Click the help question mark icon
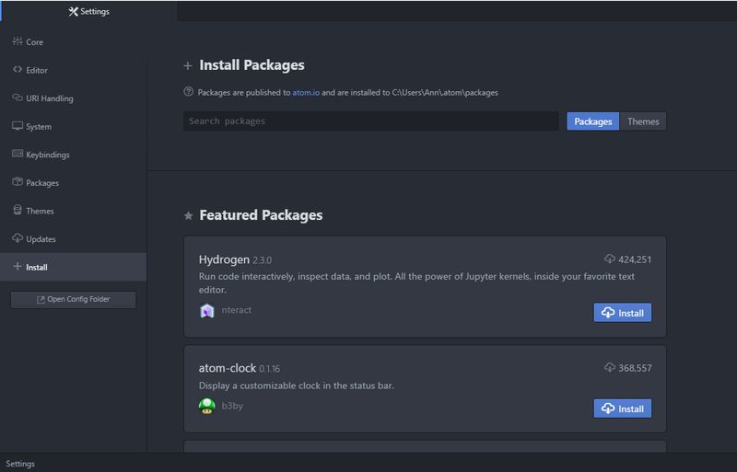Image resolution: width=737 pixels, height=472 pixels. 189,92
